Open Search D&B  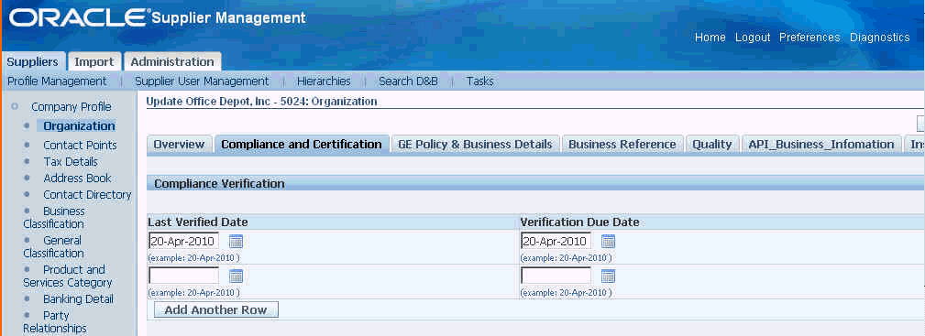408,81
